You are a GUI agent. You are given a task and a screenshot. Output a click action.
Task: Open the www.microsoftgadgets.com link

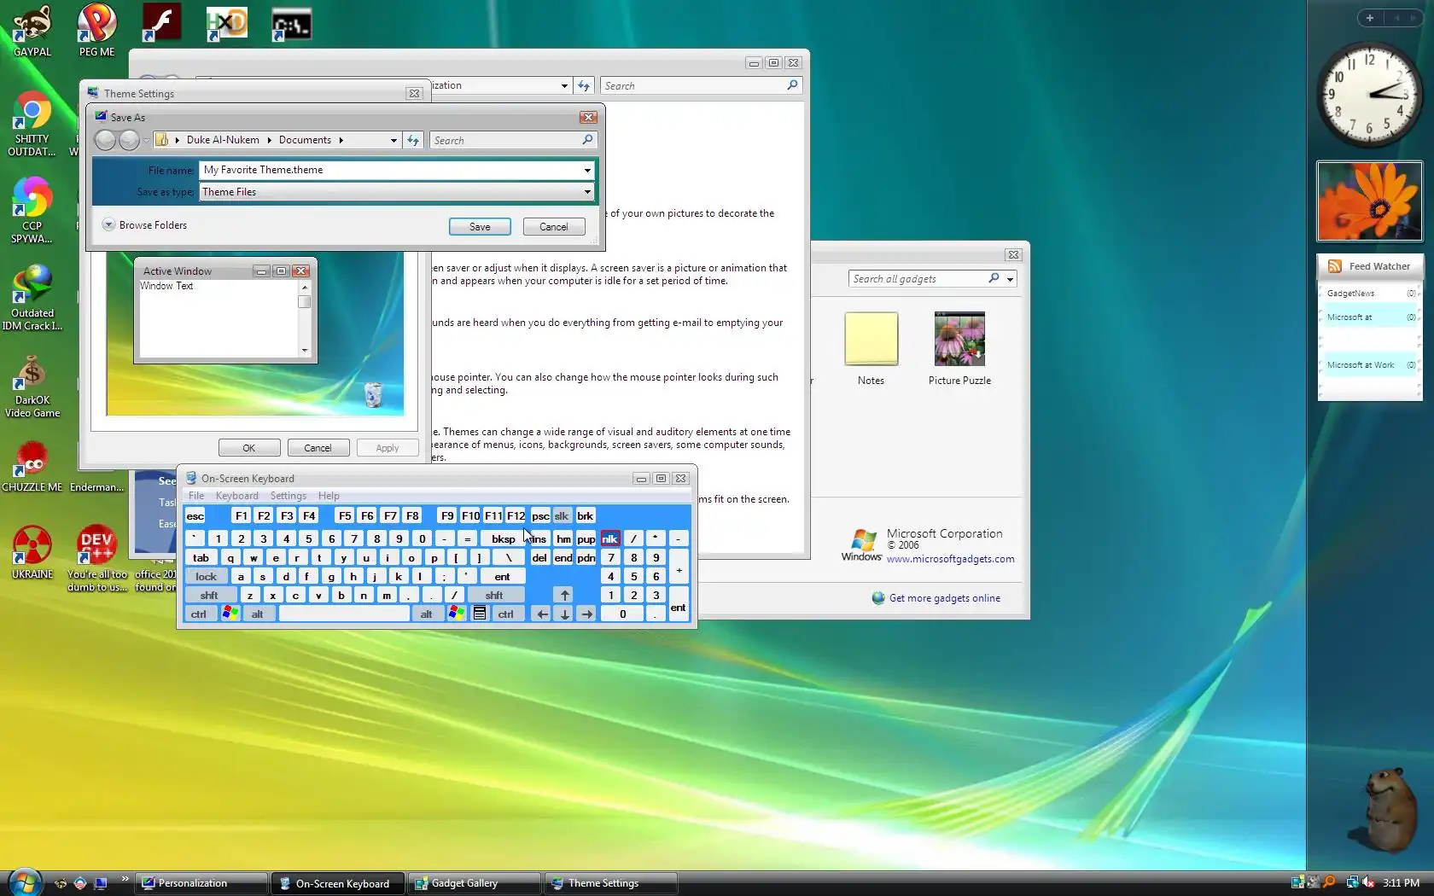click(950, 559)
